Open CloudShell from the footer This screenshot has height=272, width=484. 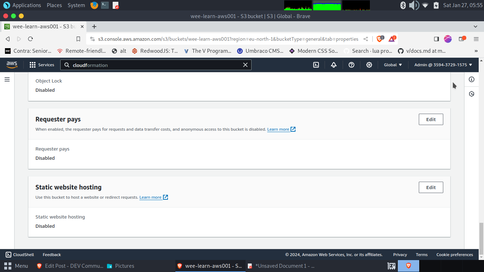click(x=20, y=255)
